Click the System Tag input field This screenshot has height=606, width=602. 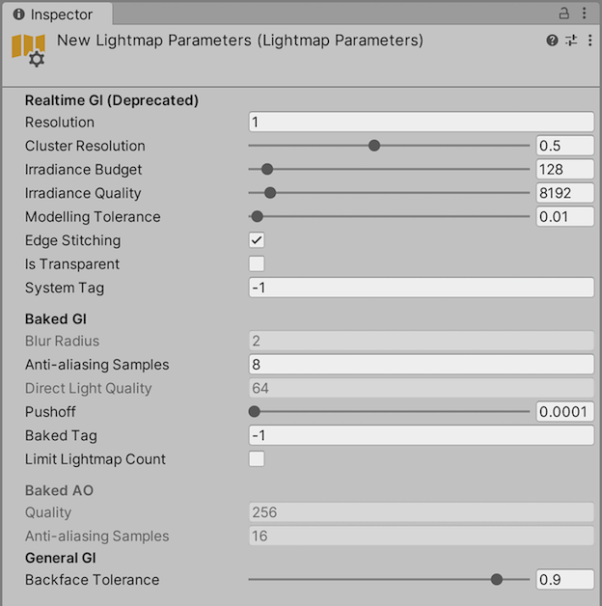pyautogui.click(x=421, y=288)
